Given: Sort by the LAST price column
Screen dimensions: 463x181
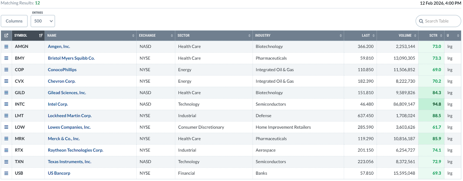Looking at the screenshot, I should tap(366, 36).
